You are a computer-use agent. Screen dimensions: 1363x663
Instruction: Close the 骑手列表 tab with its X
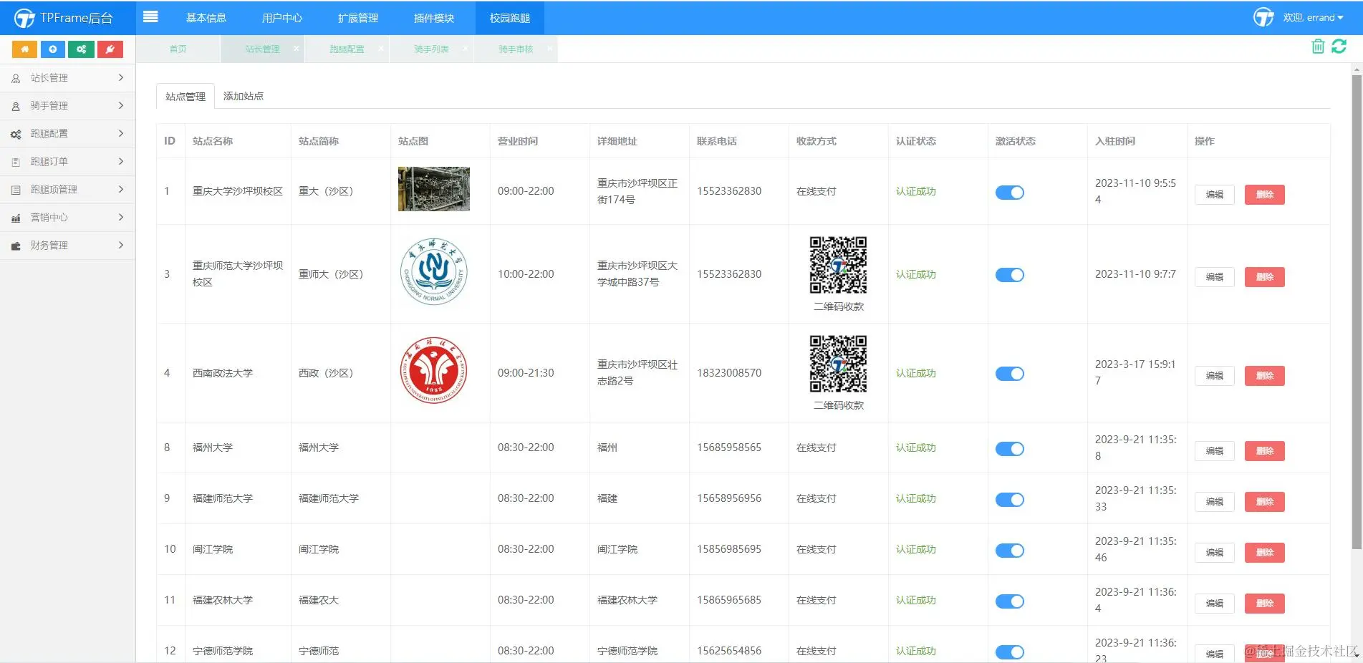[465, 49]
